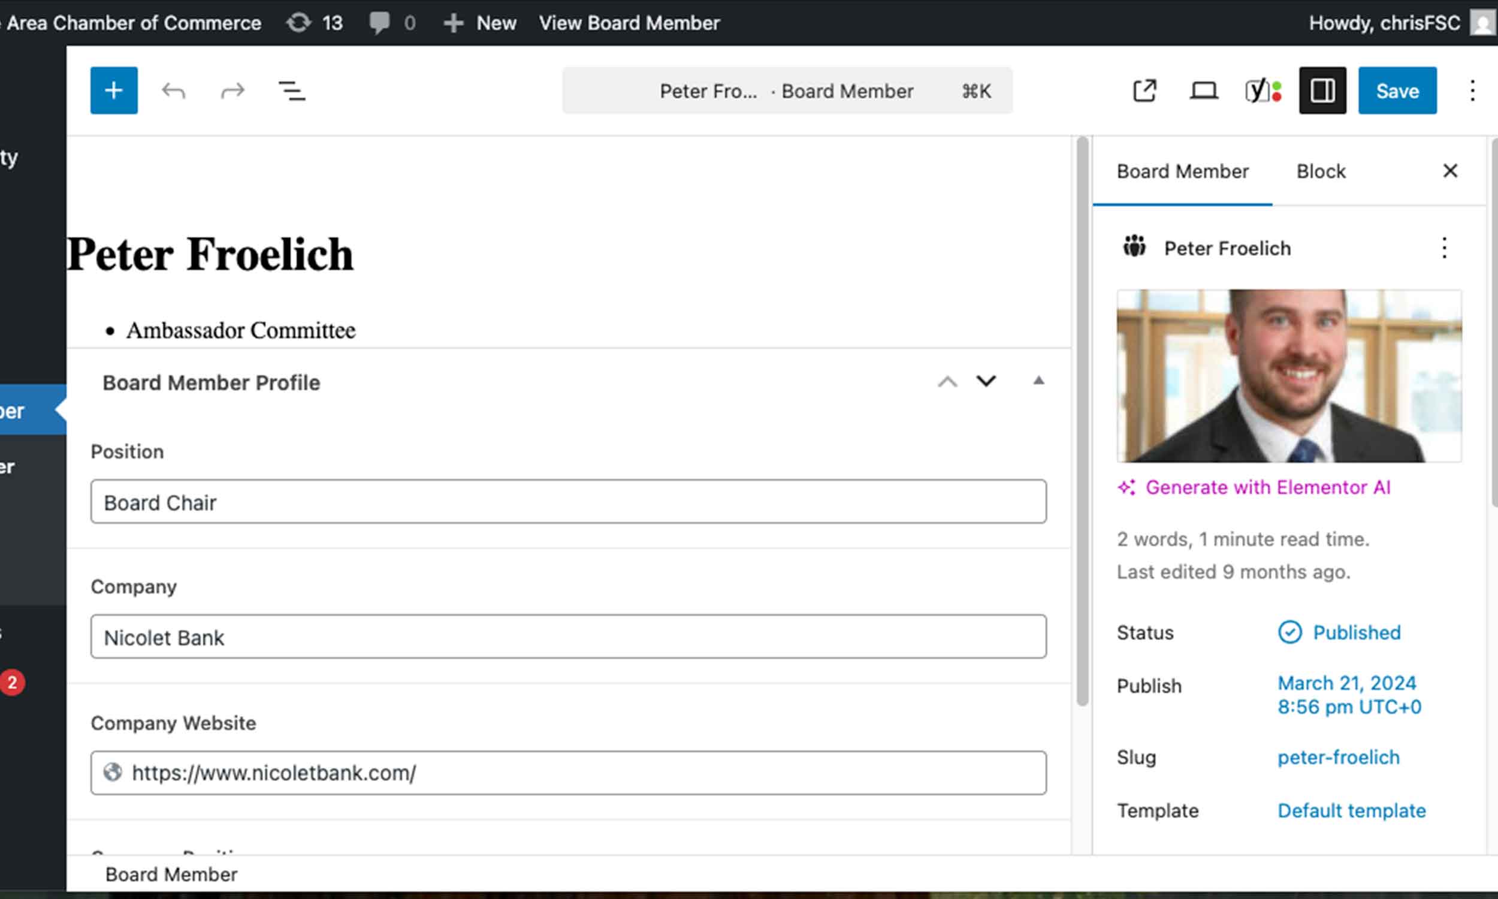1498x899 pixels.
Task: Open the Peter Froelich actions menu
Action: [1444, 248]
